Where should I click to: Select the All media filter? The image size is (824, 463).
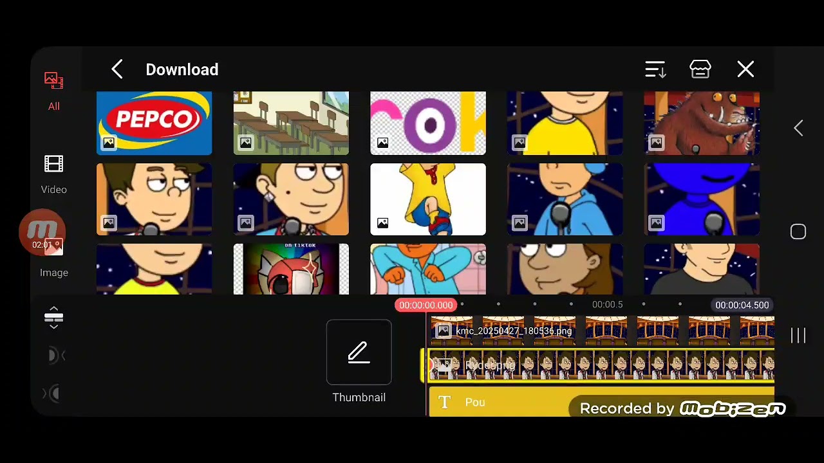click(54, 92)
